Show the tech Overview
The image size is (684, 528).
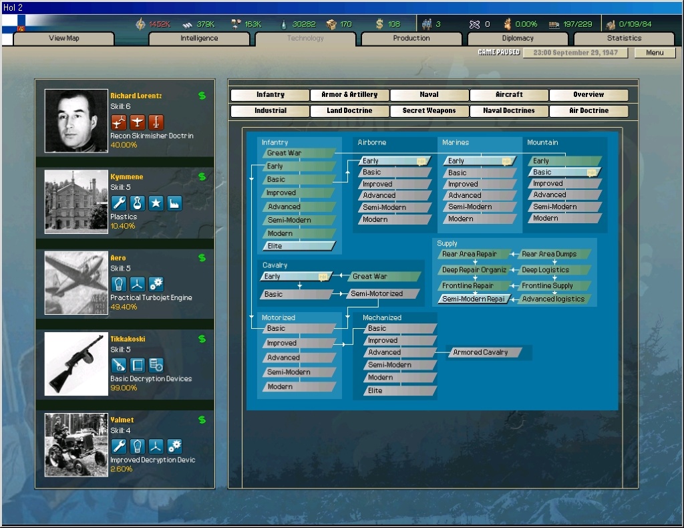(x=589, y=95)
